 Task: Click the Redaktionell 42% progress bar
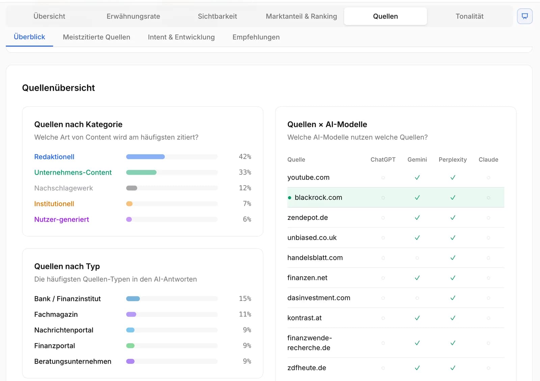click(x=172, y=157)
